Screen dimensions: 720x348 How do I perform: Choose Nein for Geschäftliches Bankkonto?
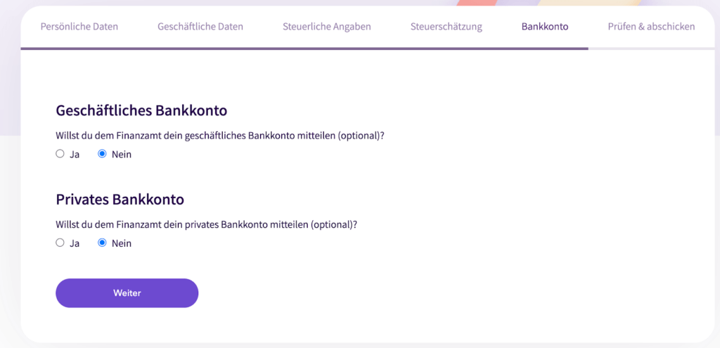click(x=103, y=154)
